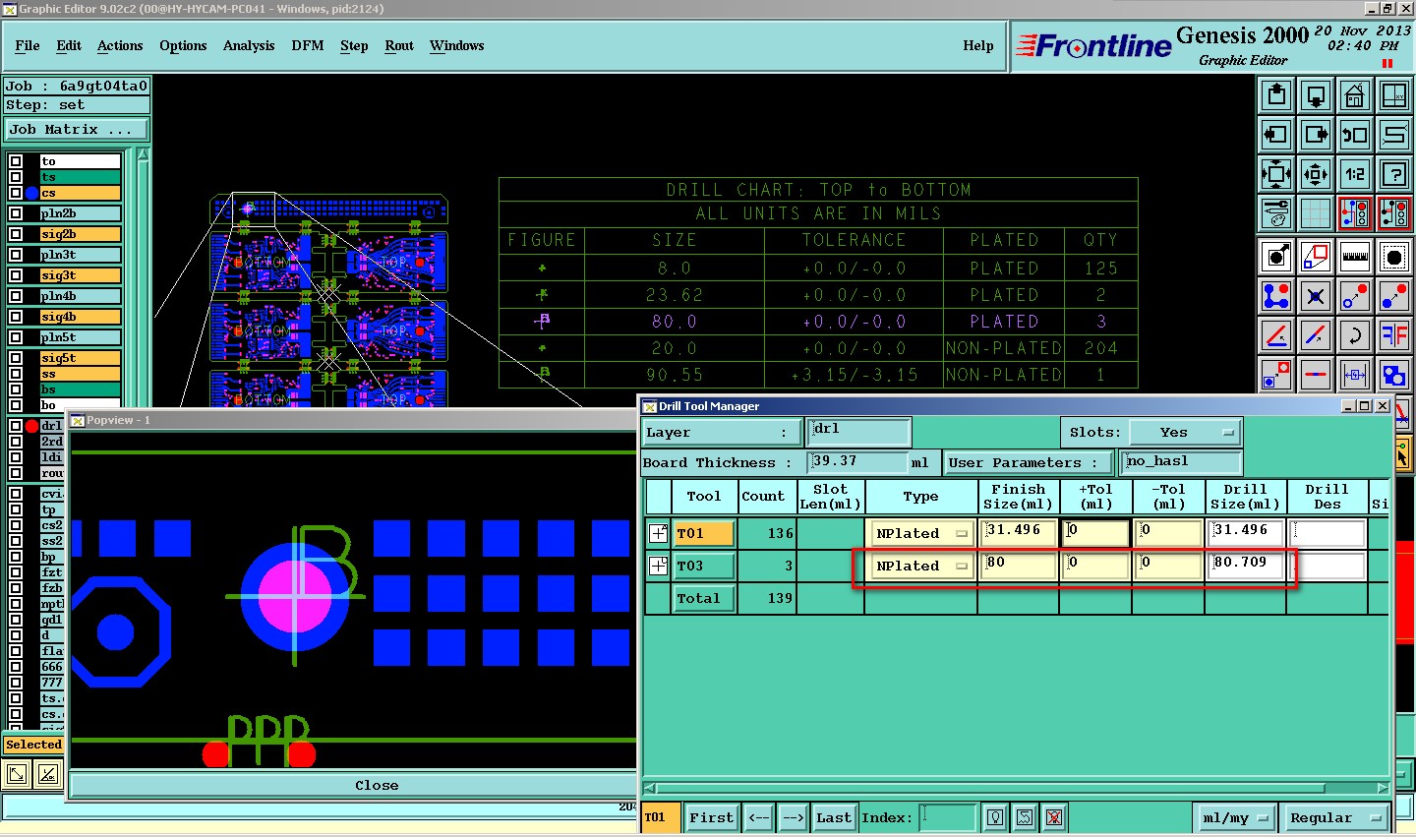Open the DFM menu
1416x837 pixels.
[x=308, y=46]
